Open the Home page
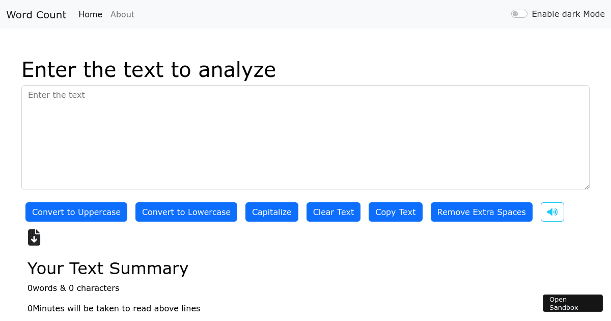Viewport: 611px width, 321px height. point(90,14)
